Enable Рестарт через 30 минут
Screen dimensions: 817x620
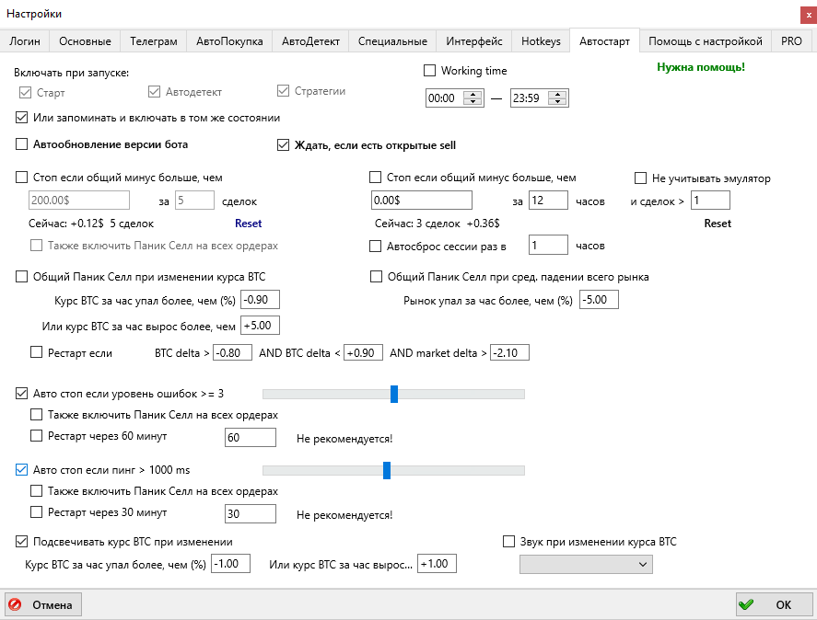36,512
